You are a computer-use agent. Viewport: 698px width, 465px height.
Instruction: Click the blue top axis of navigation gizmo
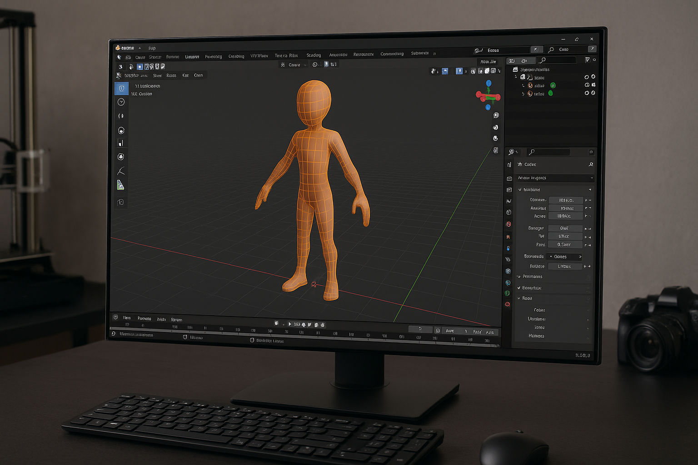tap(489, 84)
